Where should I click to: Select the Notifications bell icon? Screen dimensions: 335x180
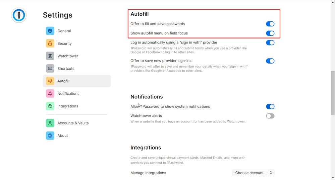50,94
